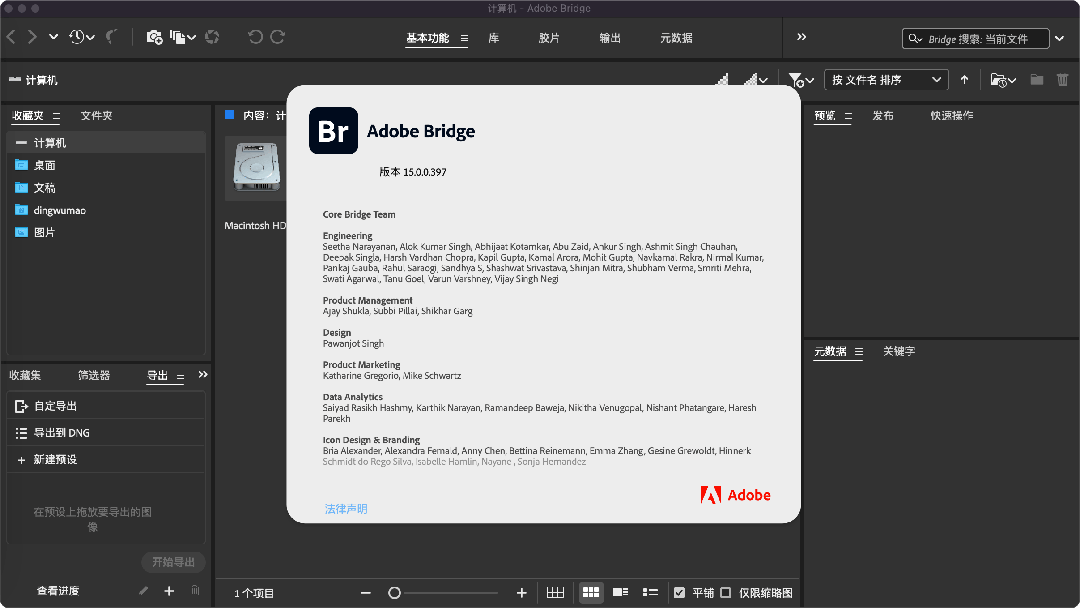Click the get photos from camera icon
The height and width of the screenshot is (608, 1080).
[154, 37]
